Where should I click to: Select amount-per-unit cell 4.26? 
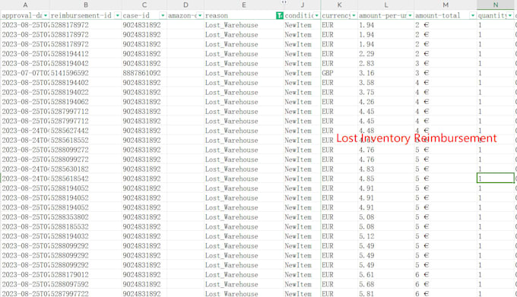tap(385, 102)
